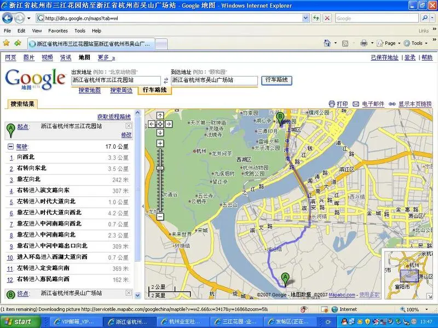The height and width of the screenshot is (328, 438).
Task: Click the 修改 edit start point link
Action: (x=126, y=135)
